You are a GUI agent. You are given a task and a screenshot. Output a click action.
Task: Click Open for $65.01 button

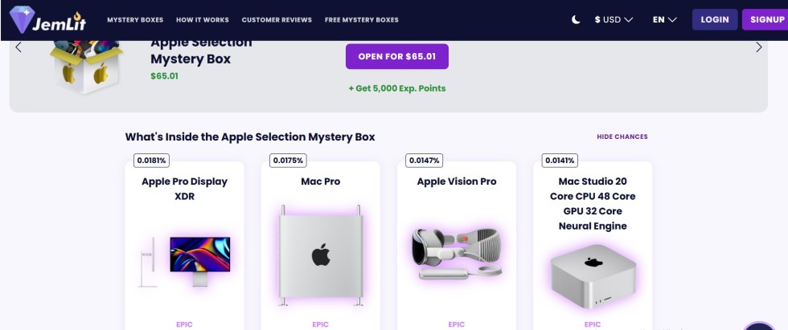[396, 57]
